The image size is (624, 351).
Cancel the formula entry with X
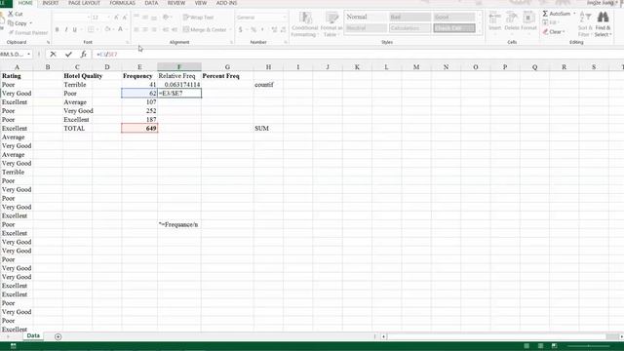click(x=53, y=55)
